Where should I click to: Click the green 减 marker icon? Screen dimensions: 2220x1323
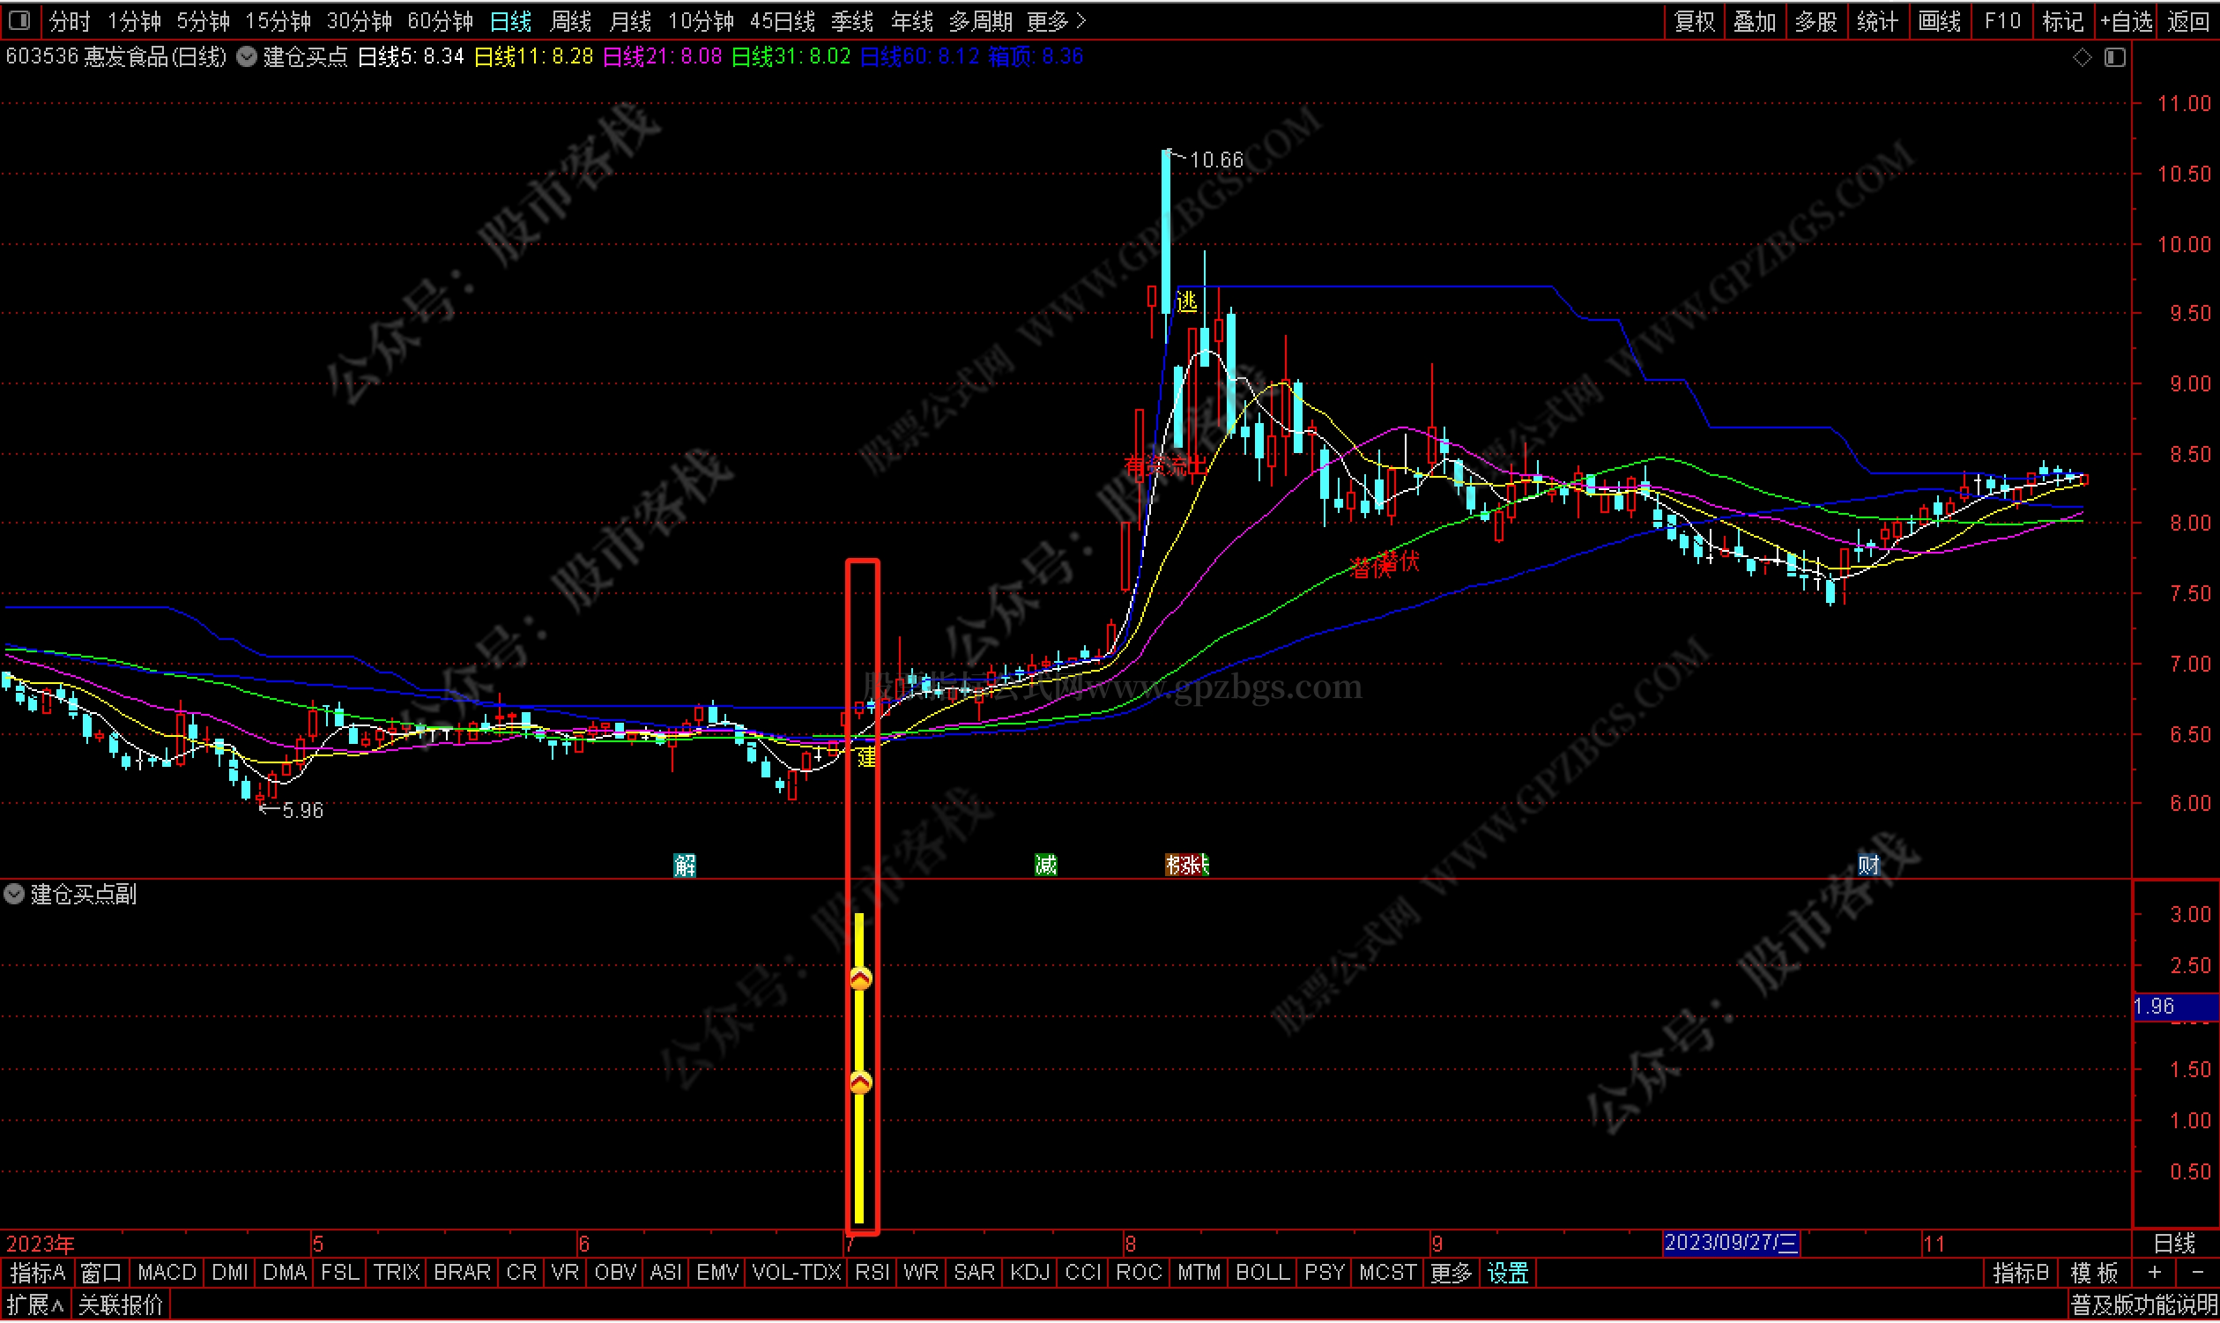click(x=1045, y=865)
